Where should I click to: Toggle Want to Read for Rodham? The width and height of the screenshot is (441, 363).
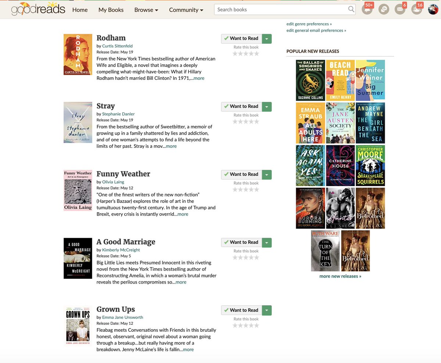(241, 38)
